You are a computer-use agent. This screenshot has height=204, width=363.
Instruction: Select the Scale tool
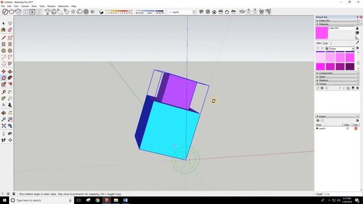coord(3,84)
